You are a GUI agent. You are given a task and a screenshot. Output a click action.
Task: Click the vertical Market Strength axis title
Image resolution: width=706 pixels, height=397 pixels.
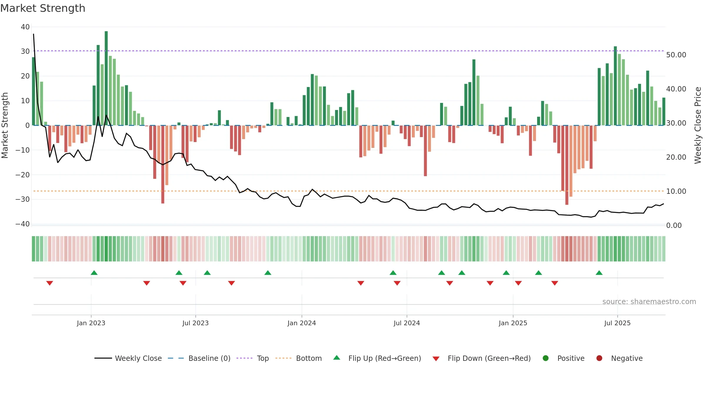click(5, 125)
